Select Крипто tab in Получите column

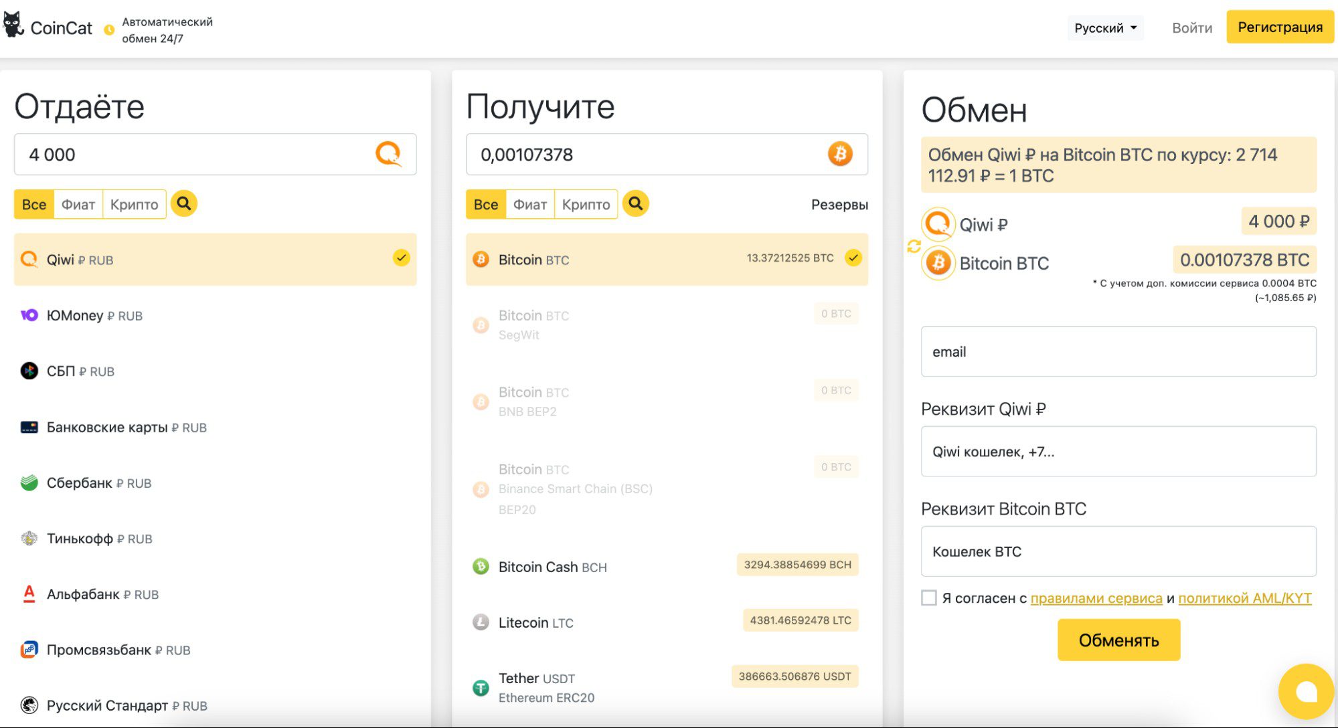pos(586,204)
